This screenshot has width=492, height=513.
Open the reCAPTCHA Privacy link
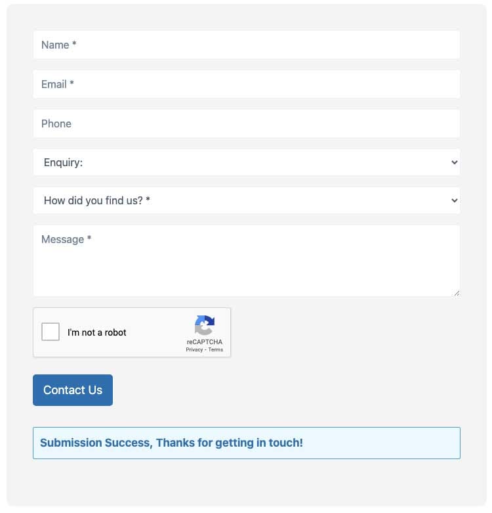coord(194,349)
